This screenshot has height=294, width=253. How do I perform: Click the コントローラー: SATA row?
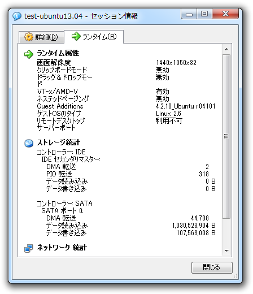tap(64, 204)
